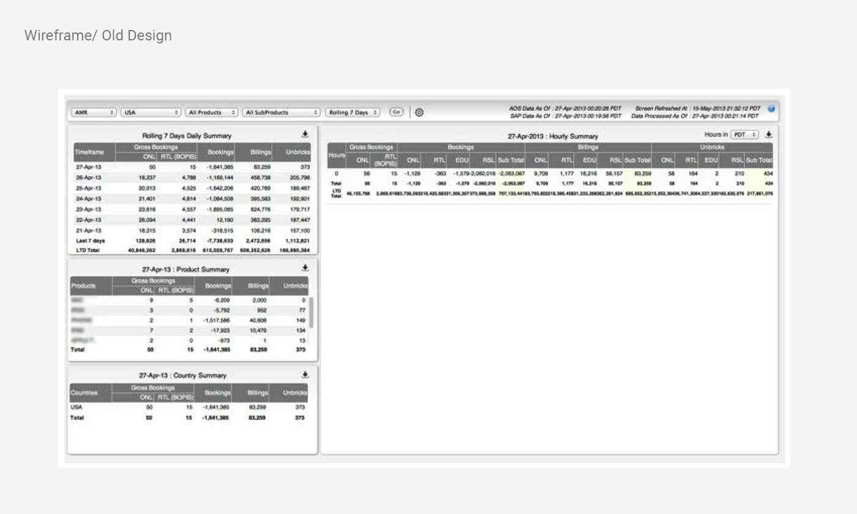Download the Hourly Summary table
Viewport: 857px width, 514px height.
[769, 135]
